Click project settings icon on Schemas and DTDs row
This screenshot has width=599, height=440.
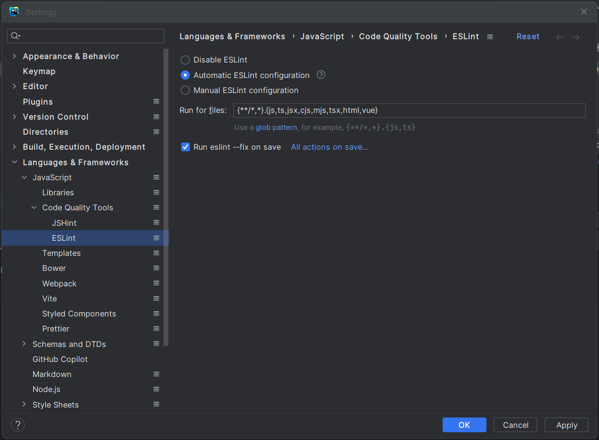[x=156, y=344]
